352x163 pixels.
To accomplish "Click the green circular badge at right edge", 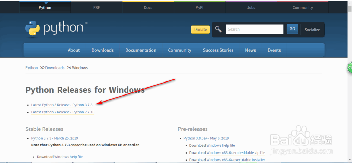I will tap(350, 67).
